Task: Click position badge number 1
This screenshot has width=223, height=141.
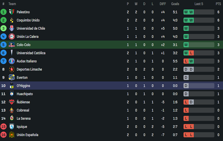Action: [3, 12]
